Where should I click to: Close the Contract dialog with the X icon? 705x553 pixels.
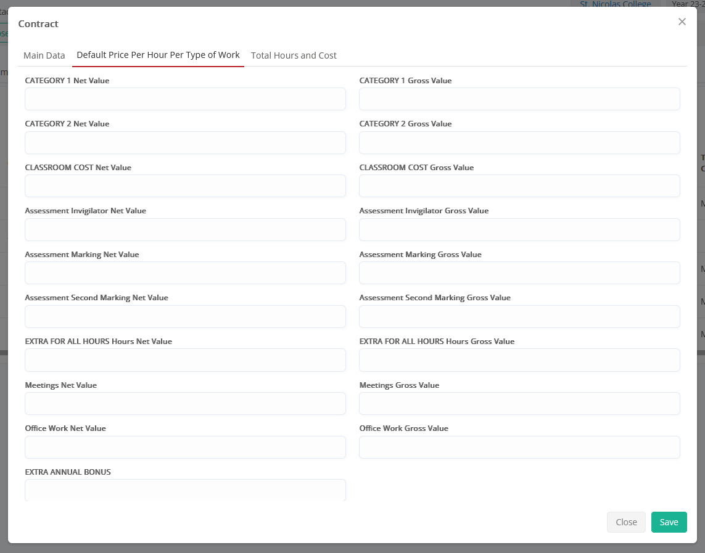click(x=682, y=22)
